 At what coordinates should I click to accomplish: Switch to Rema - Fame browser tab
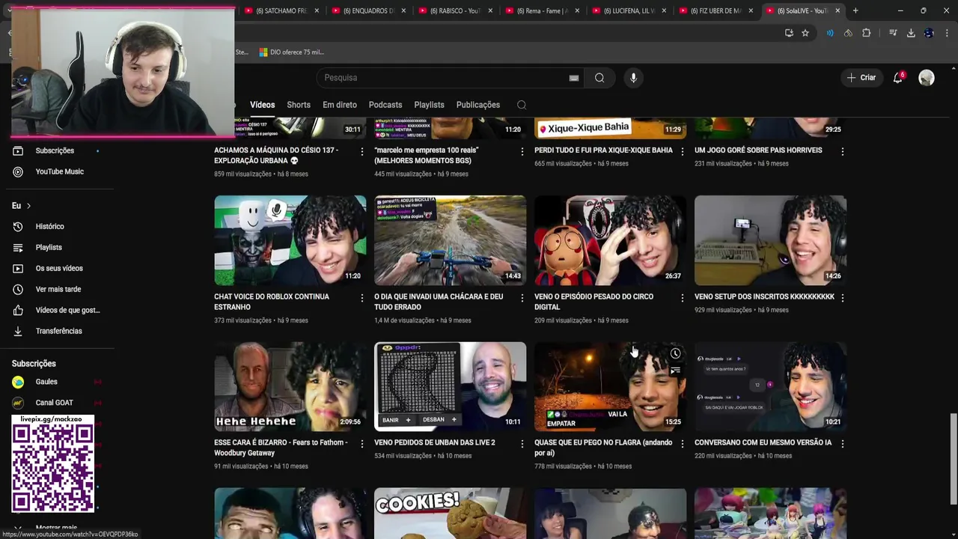pos(542,10)
